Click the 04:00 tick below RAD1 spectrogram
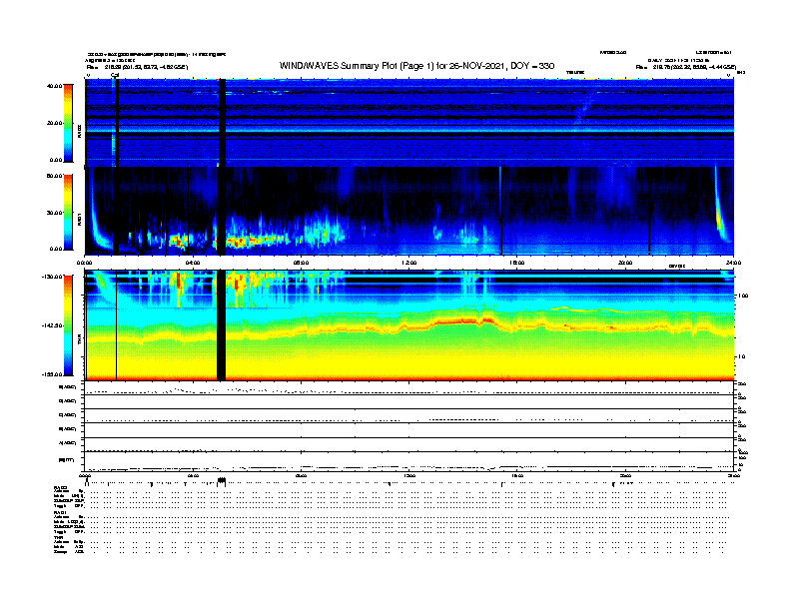This screenshot has height=611, width=791. pos(193,263)
